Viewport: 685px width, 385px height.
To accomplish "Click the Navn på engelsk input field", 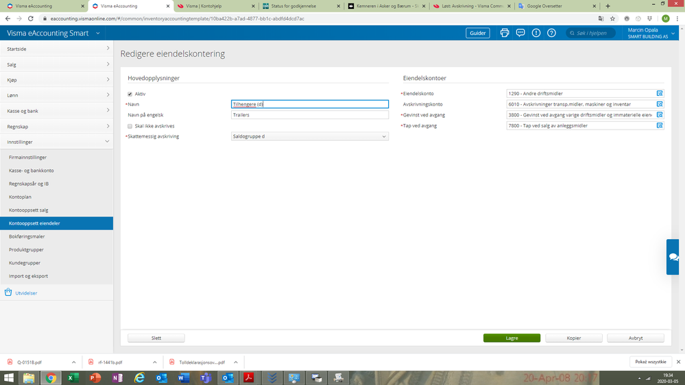I will pyautogui.click(x=310, y=115).
